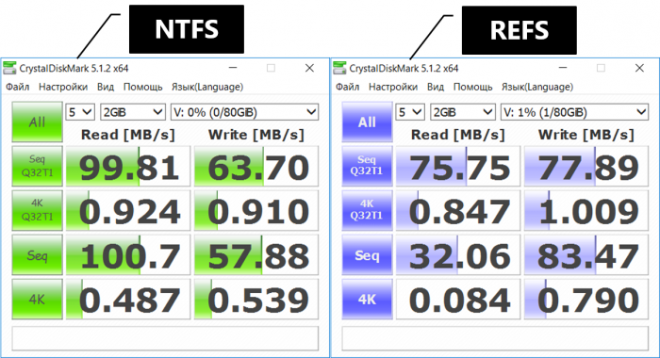Click the 83.47 Seq write result bar
The height and width of the screenshot is (358, 660).
point(586,255)
